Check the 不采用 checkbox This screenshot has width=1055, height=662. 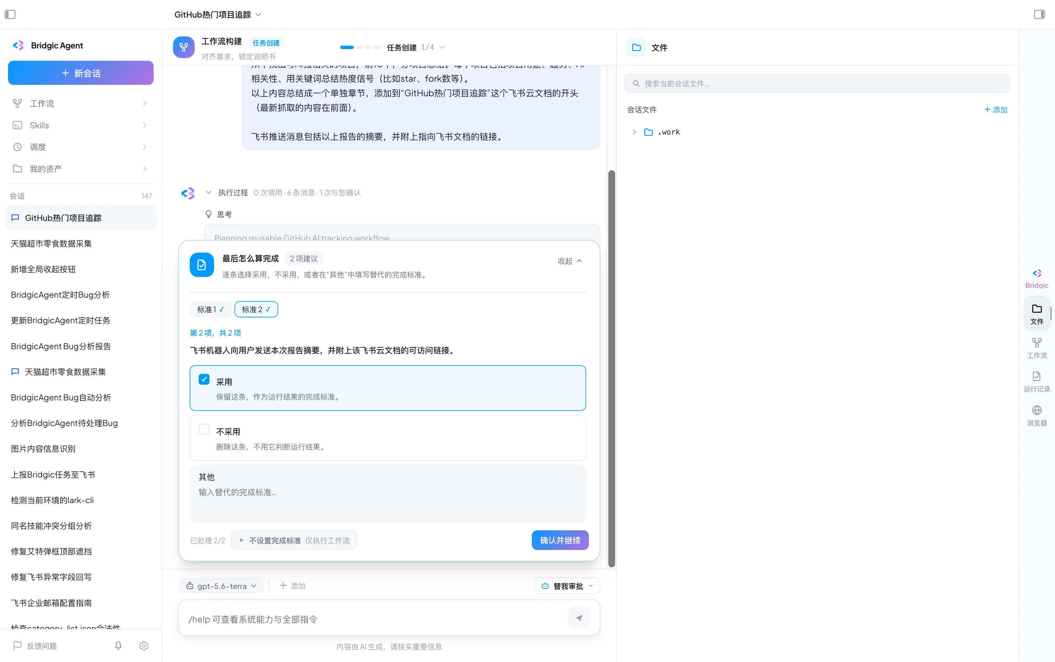[204, 429]
